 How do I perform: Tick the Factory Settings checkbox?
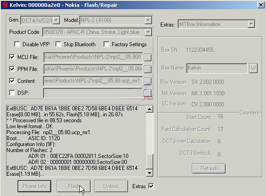click(106, 44)
